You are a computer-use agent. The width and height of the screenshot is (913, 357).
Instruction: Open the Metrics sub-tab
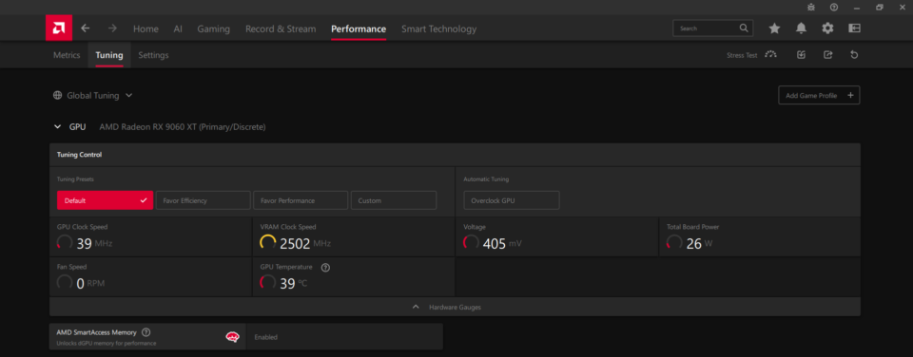pos(67,55)
